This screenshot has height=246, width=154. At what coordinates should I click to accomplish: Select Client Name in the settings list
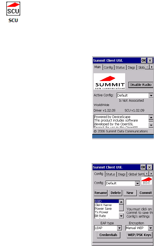107,205
